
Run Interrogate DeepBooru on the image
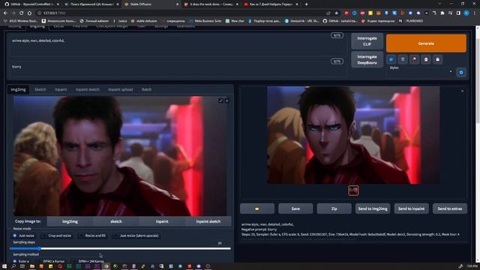click(x=367, y=60)
